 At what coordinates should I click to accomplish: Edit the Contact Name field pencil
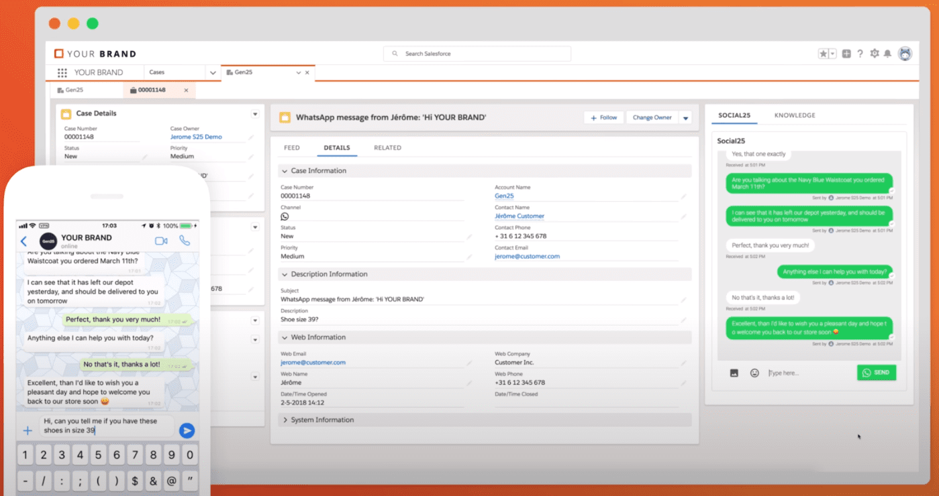tap(683, 217)
